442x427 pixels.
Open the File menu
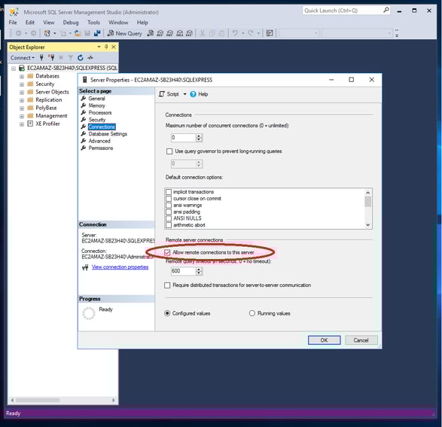click(13, 23)
